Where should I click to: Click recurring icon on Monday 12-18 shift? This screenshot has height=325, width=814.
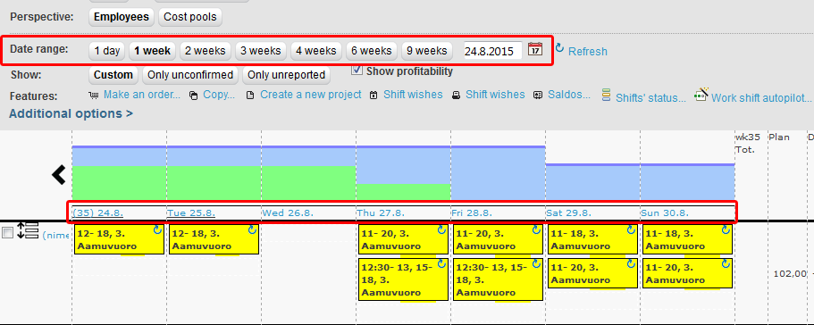158,230
